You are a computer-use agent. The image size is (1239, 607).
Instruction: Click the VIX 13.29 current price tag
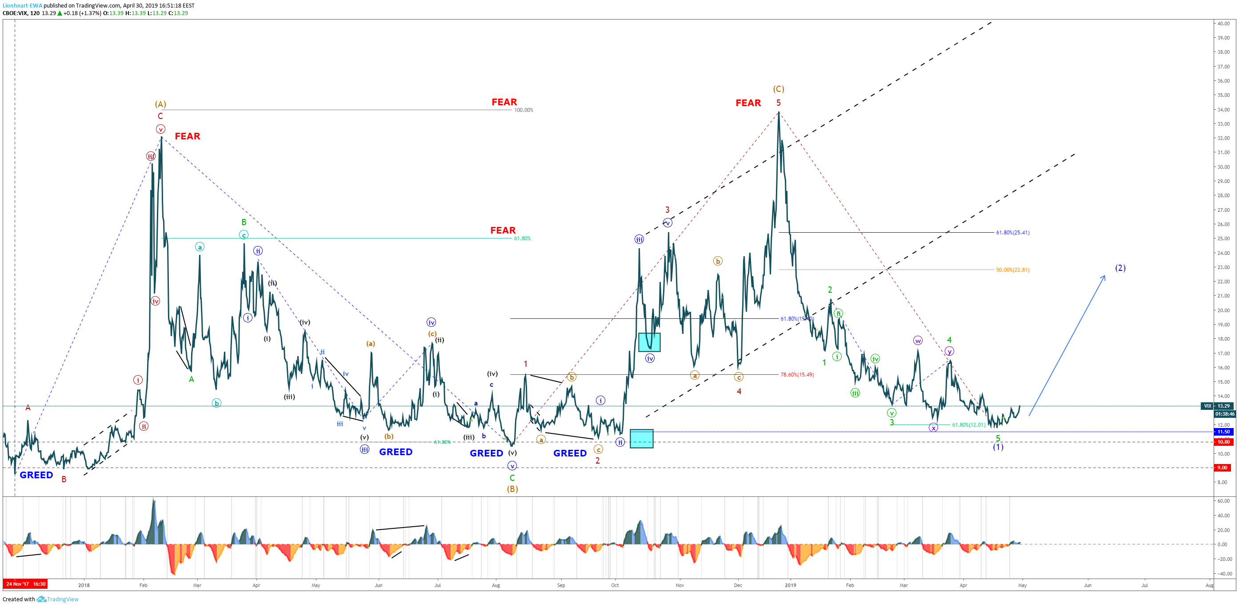1217,406
